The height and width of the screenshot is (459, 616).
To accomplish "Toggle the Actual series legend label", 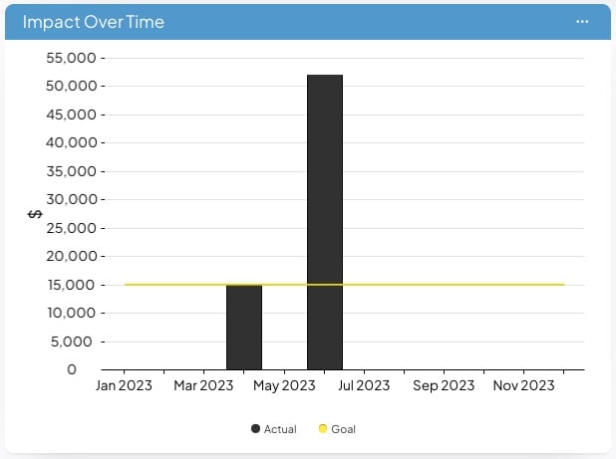I will (280, 429).
